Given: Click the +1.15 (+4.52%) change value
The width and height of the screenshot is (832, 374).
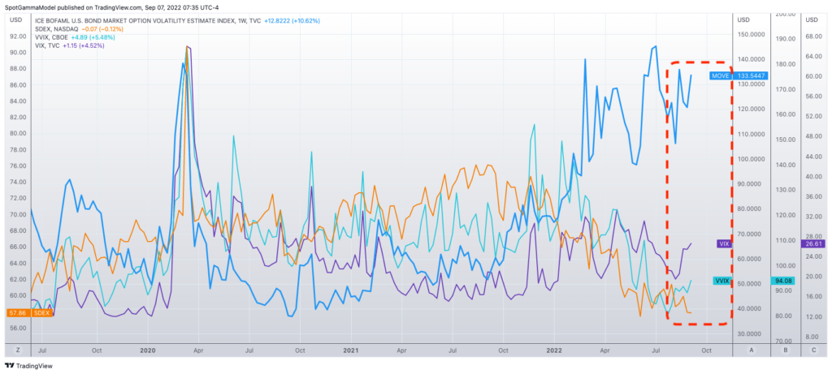Looking at the screenshot, I should coord(84,46).
